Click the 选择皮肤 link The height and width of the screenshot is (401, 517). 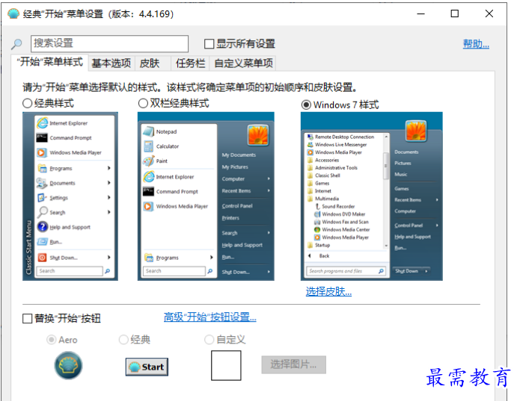coord(328,291)
